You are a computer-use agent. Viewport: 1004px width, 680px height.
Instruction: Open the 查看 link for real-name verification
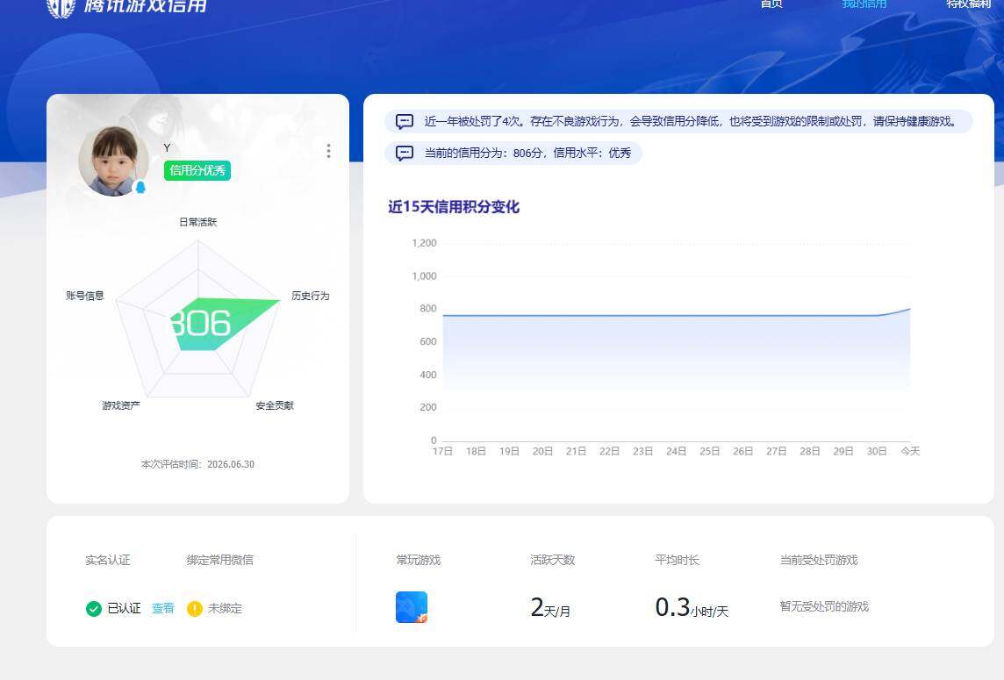[162, 608]
